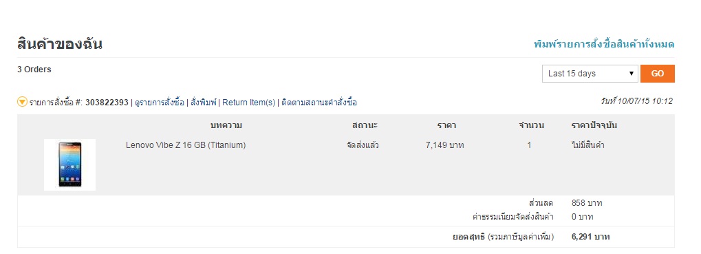
Task: Open the Return Item(s) link
Action: pos(248,103)
